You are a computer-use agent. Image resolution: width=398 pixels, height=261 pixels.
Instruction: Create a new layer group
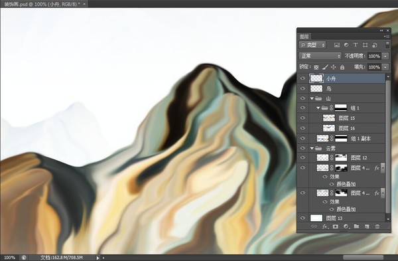[356, 226]
